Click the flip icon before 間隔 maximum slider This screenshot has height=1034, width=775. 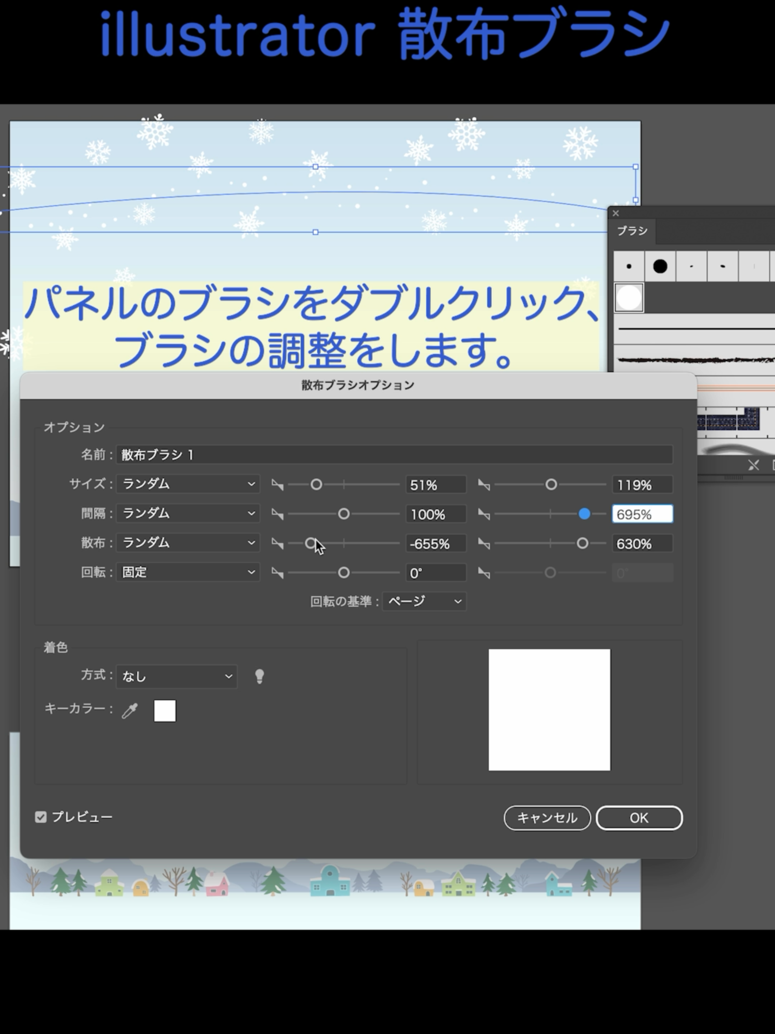[x=484, y=514]
